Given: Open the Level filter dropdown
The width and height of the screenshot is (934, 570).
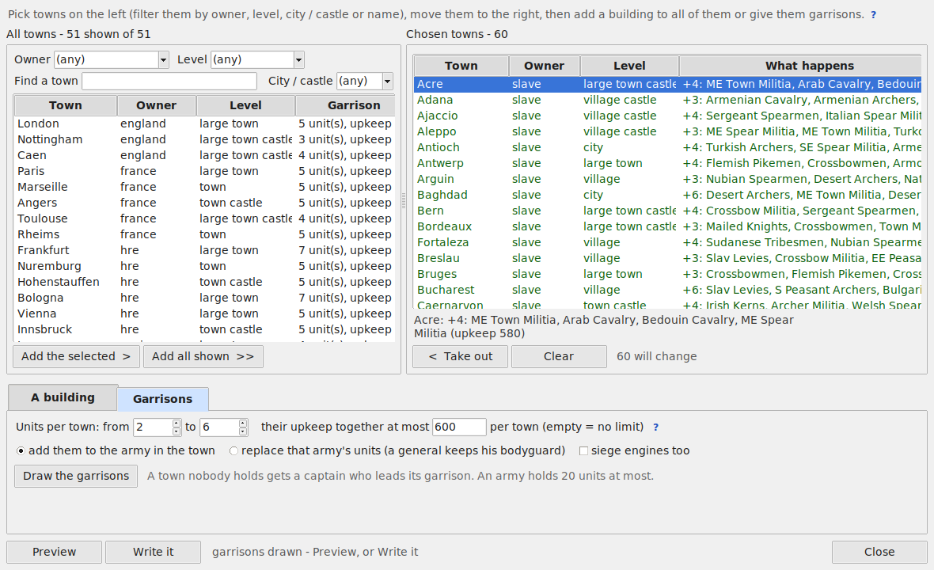Looking at the screenshot, I should pyautogui.click(x=299, y=59).
